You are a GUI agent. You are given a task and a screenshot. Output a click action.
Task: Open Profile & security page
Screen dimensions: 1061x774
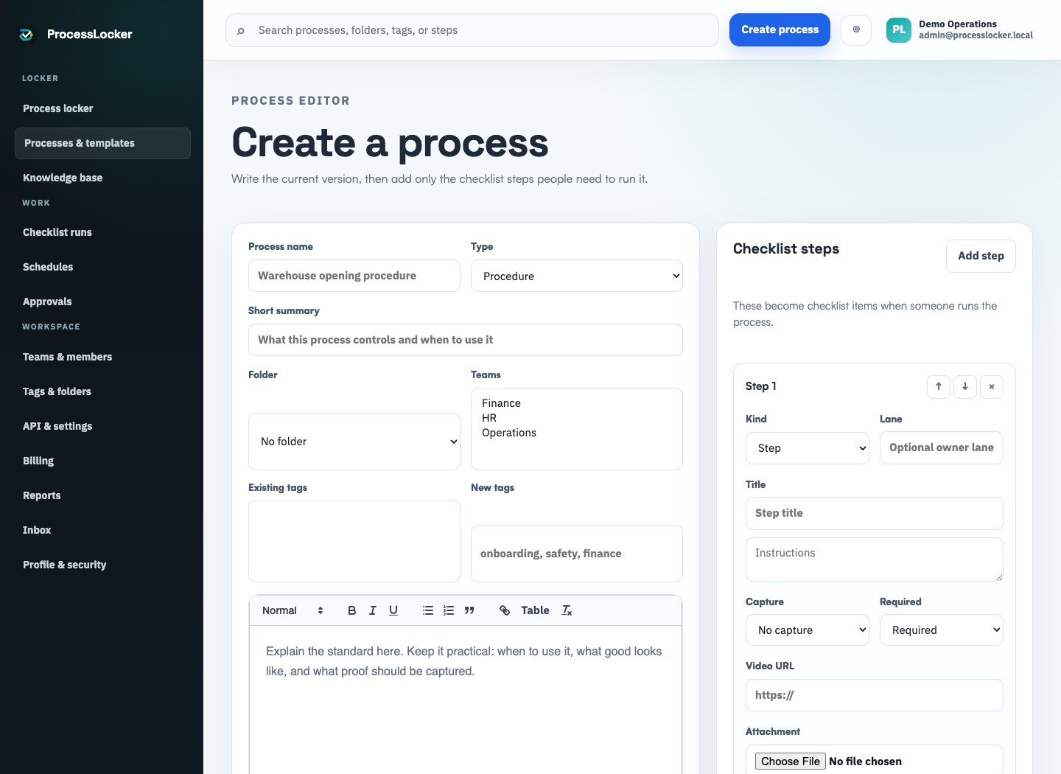click(x=102, y=565)
